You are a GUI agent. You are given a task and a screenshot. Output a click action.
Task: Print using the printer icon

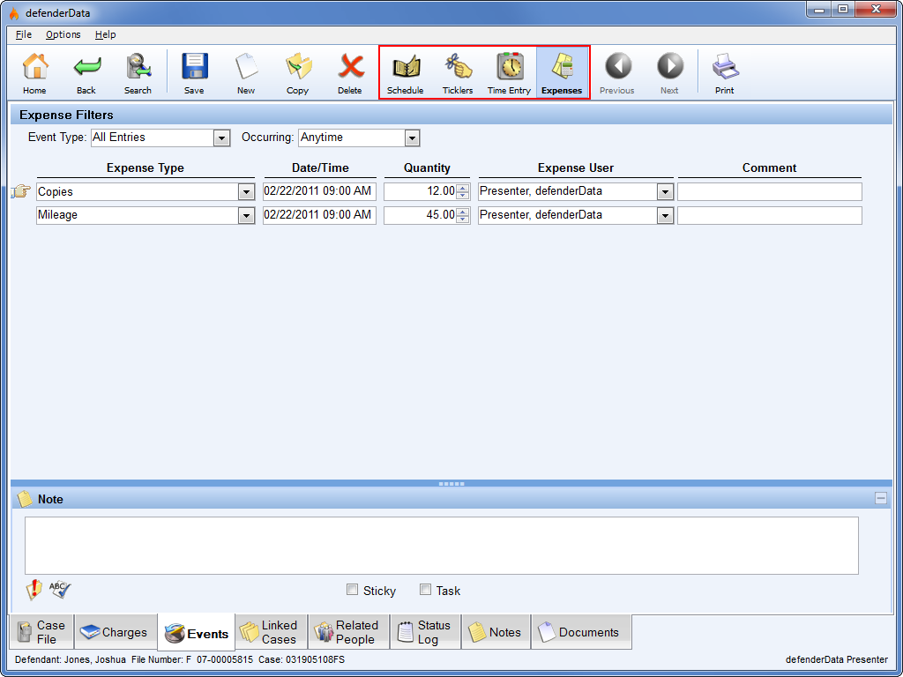click(x=725, y=73)
